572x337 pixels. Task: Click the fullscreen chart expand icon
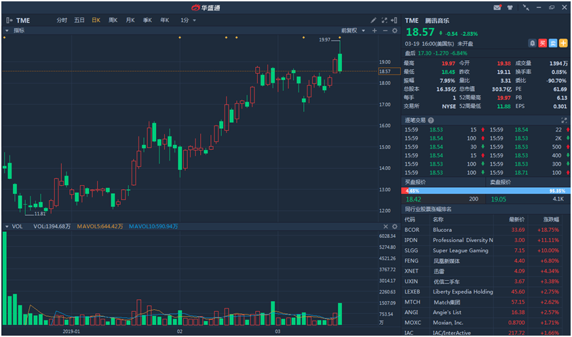click(x=384, y=20)
